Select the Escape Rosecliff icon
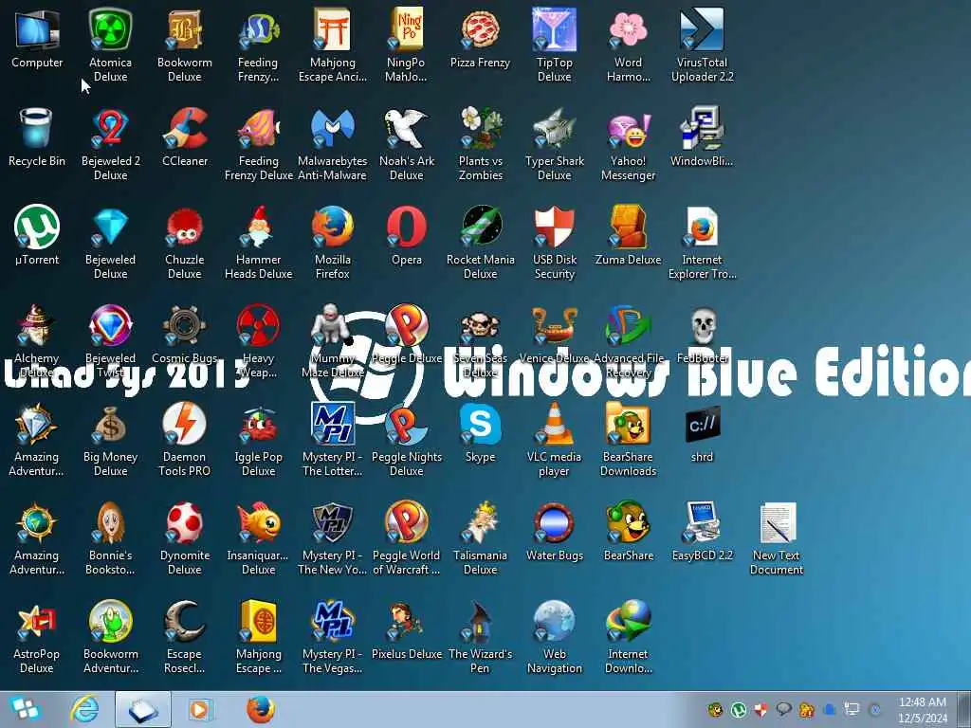971x728 pixels. (185, 636)
